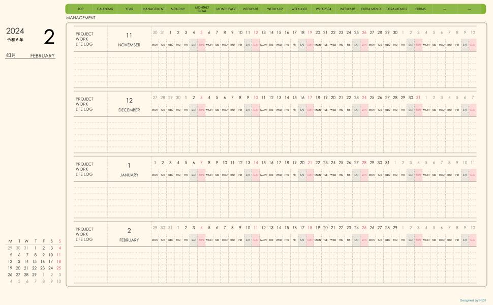Open the TOP tab
This screenshot has height=305, width=493.
tap(80, 9)
